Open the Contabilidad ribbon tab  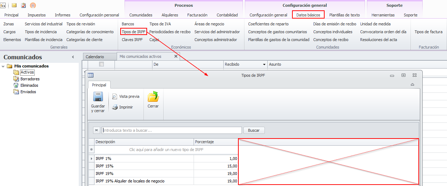point(227,15)
